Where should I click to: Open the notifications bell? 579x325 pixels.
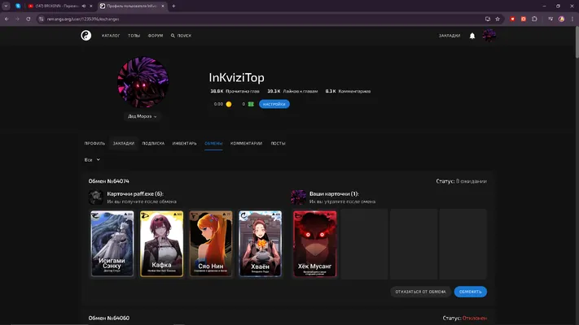pyautogui.click(x=472, y=36)
